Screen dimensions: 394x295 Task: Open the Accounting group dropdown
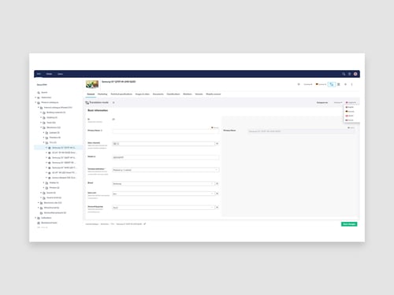coord(163,208)
